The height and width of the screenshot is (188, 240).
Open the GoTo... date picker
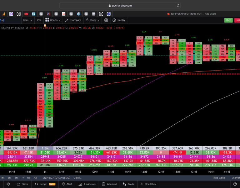tap(77, 178)
